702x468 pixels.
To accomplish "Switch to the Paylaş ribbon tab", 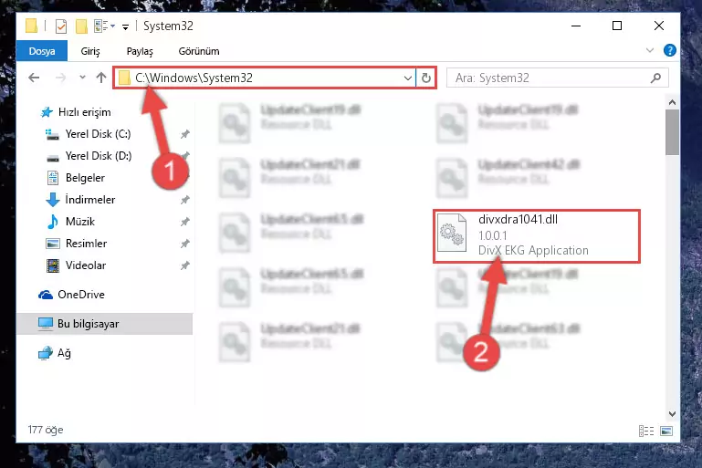I will (x=140, y=51).
